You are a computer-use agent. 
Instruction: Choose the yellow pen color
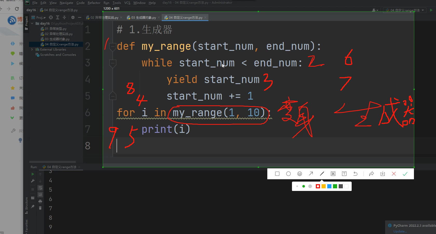324,186
